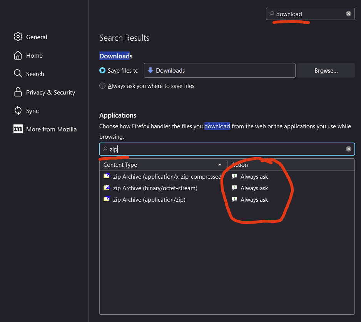Click the Downloads search result heading
Image resolution: width=361 pixels, height=322 pixels.
click(115, 56)
